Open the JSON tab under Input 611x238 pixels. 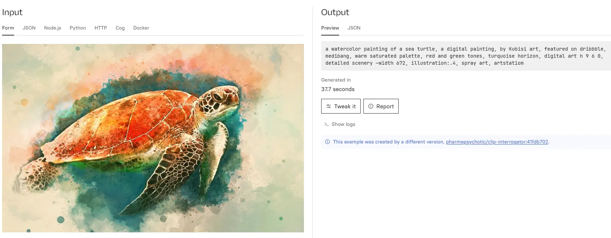coord(29,28)
